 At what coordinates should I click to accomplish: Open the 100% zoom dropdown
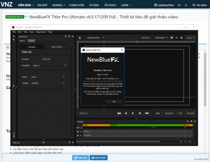point(190,38)
